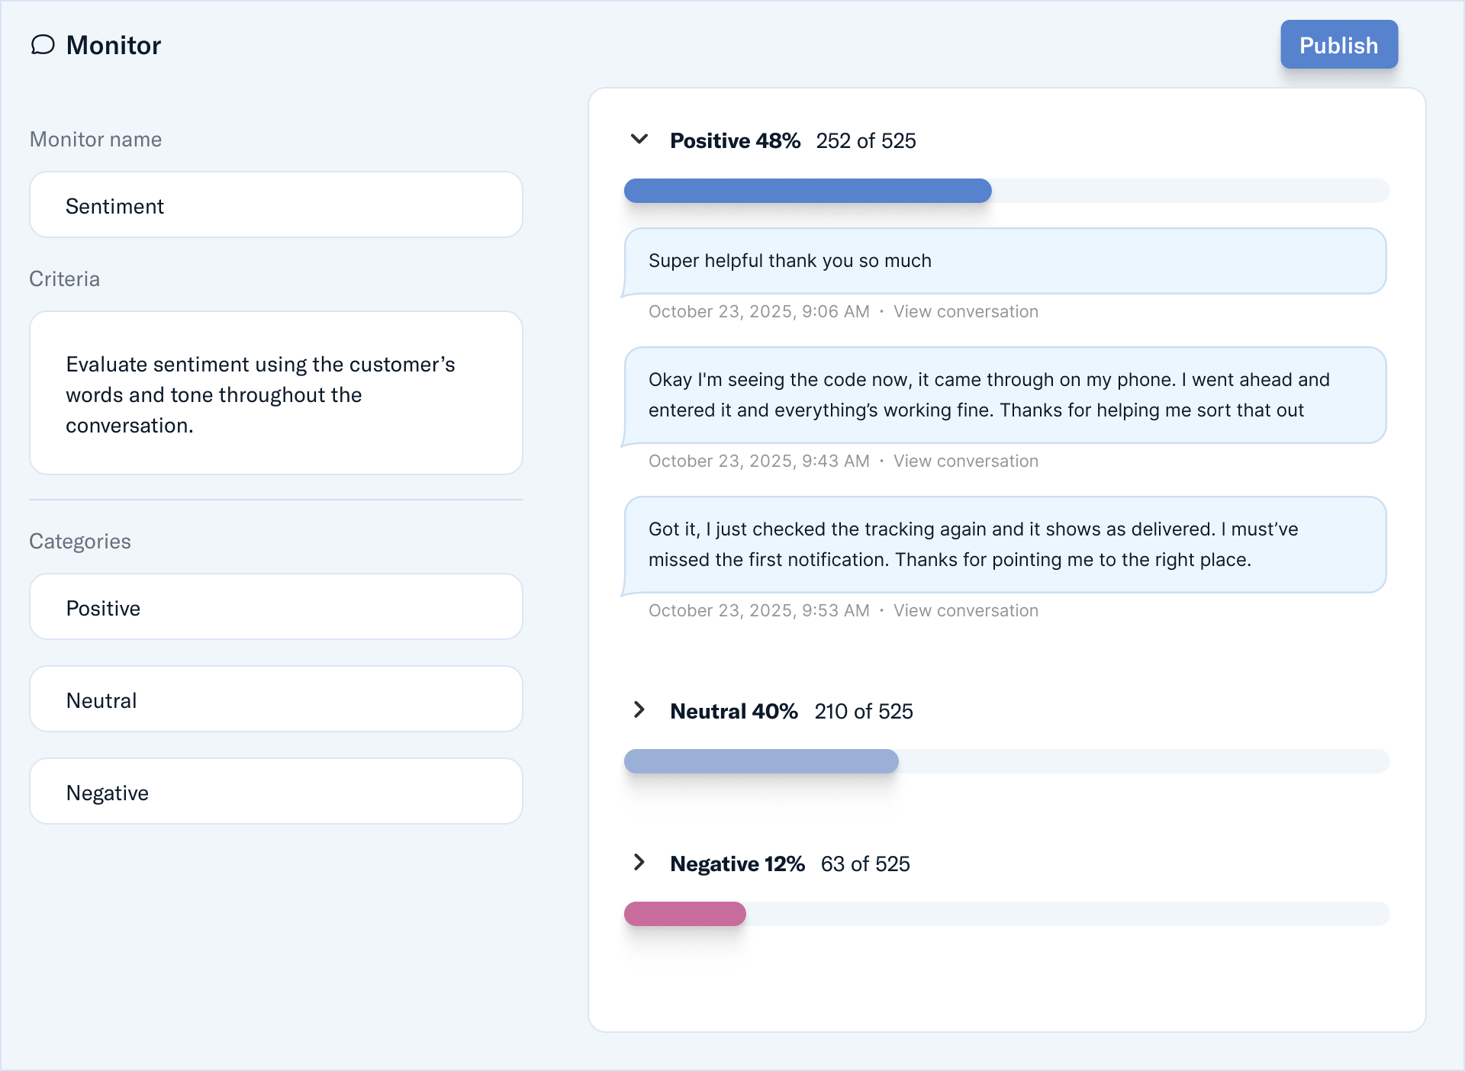Click into the Criteria text box

(275, 394)
